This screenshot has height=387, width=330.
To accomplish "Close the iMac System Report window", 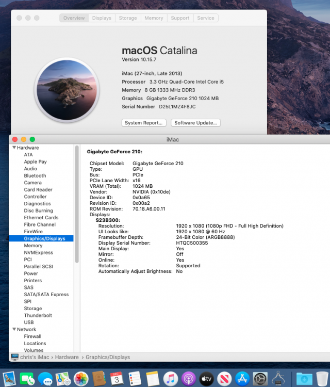I will click(15, 139).
